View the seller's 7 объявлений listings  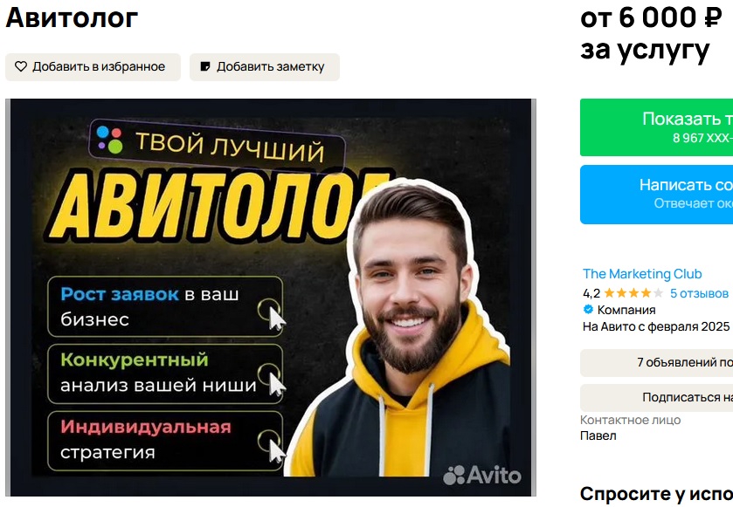(x=656, y=362)
